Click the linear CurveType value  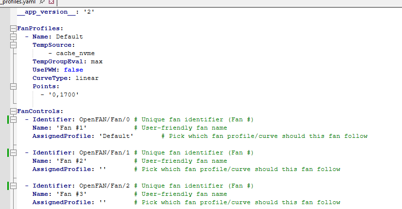coord(87,78)
